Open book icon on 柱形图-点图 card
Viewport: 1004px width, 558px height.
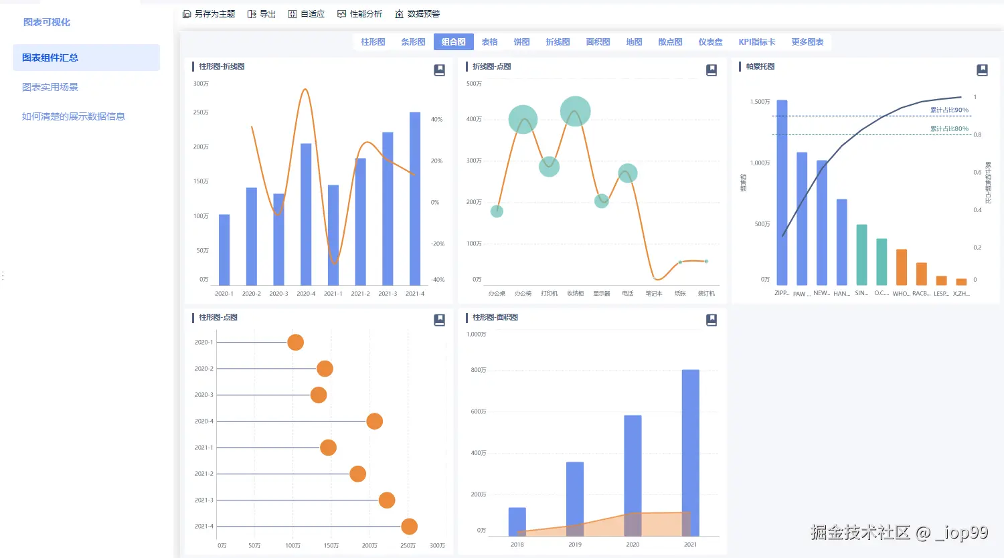click(440, 320)
